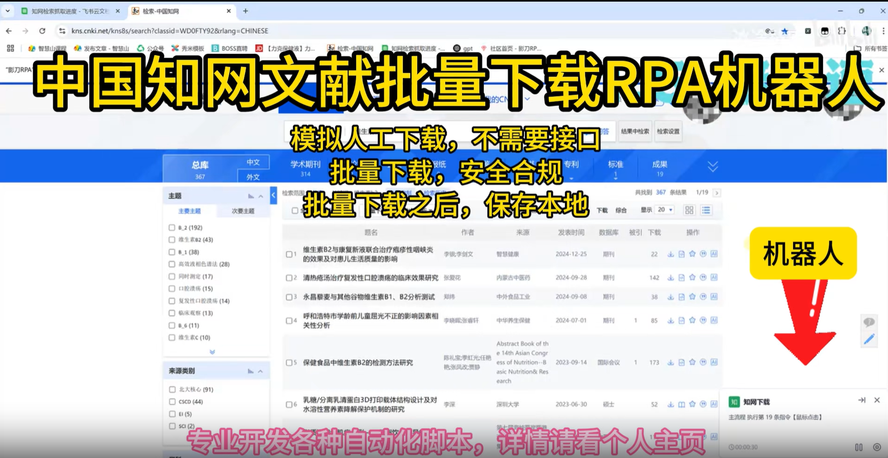Download the 清热疮汤 article
Screen dimensions: 888x458
(x=671, y=277)
